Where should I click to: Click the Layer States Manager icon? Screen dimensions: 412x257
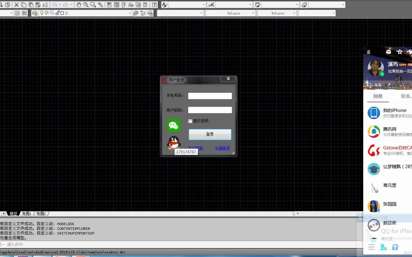pyautogui.click(x=150, y=13)
